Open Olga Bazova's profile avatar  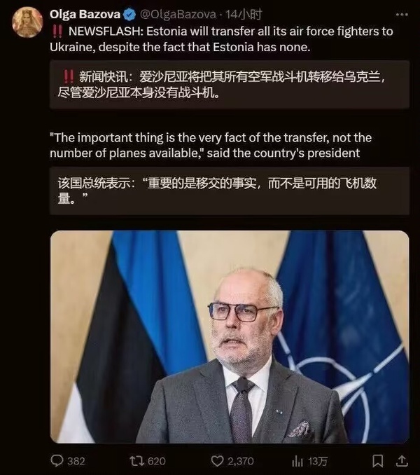pyautogui.click(x=27, y=22)
